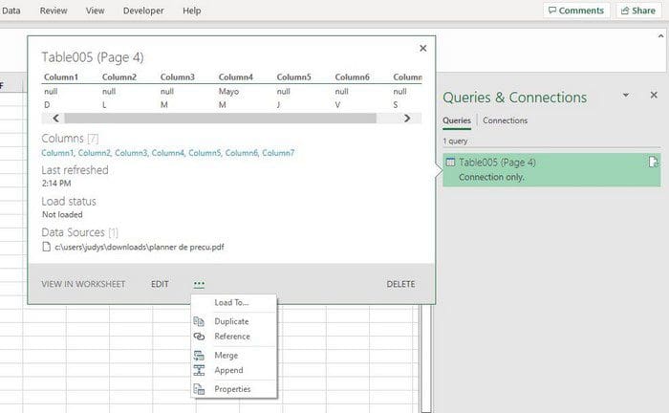Click the Column3 link under Columns
Screen dimensions: 669x413
(131, 153)
